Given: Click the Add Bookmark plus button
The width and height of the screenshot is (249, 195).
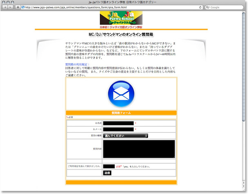Looking at the screenshot, I should coord(18,7).
